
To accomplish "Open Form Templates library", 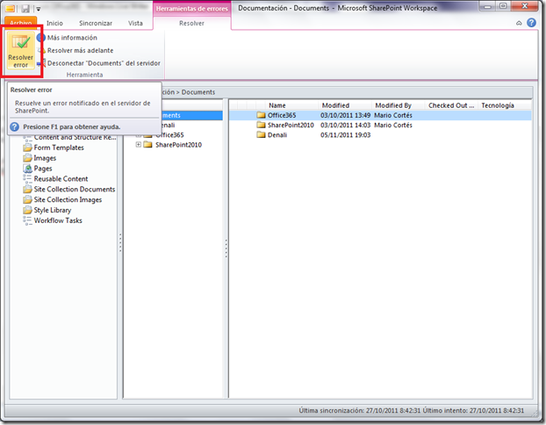I will tap(59, 148).
